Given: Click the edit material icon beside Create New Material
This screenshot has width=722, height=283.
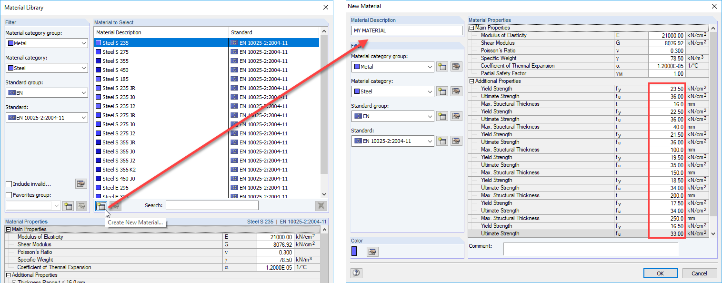Looking at the screenshot, I should point(115,206).
